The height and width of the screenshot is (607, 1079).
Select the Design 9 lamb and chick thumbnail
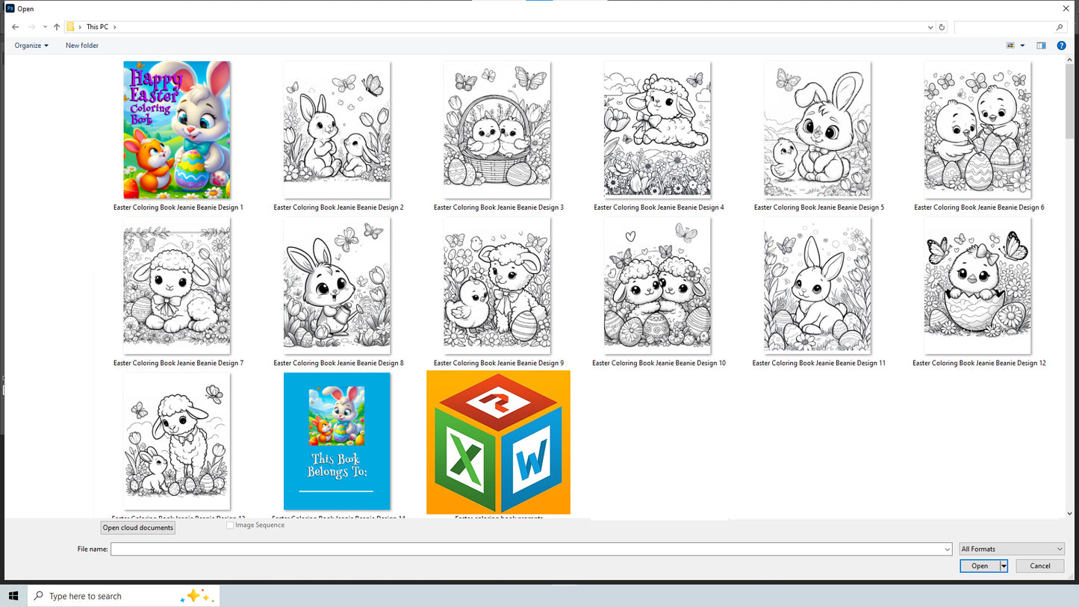(497, 285)
